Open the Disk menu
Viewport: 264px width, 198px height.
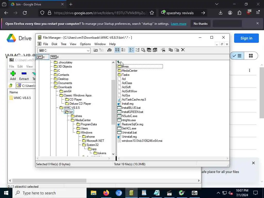[x=54, y=44]
